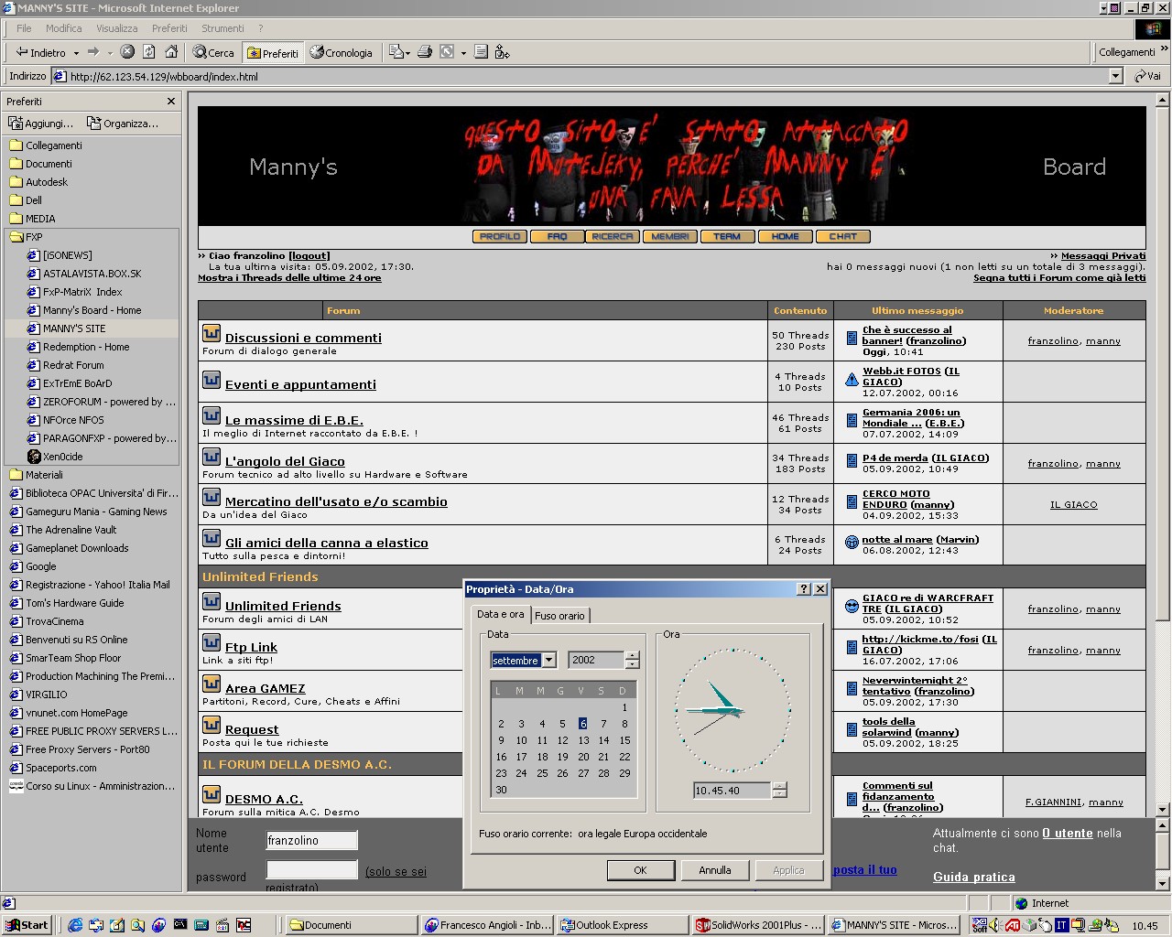Image resolution: width=1172 pixels, height=937 pixels.
Task: Go to the Home page icon
Action: pyautogui.click(x=171, y=52)
